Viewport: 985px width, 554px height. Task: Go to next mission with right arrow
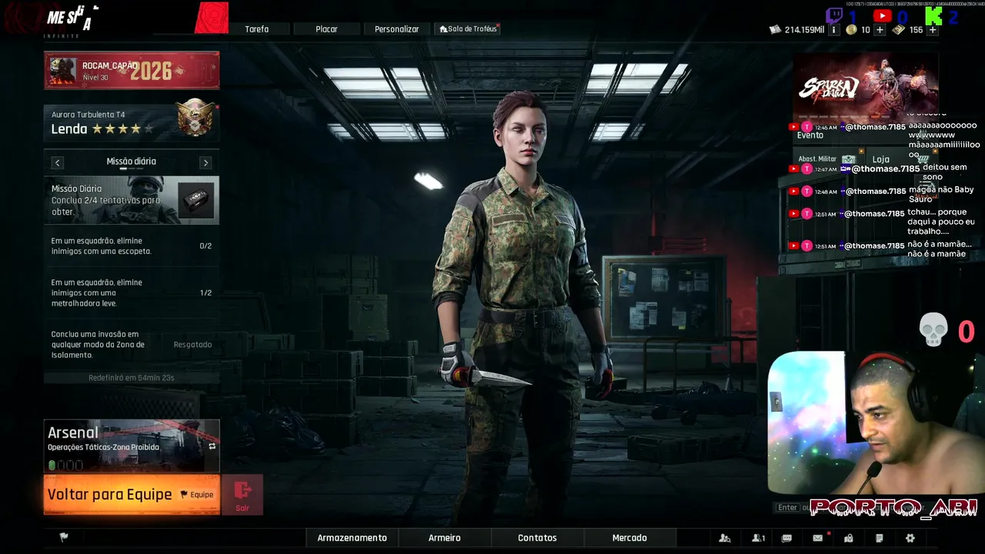[x=205, y=162]
